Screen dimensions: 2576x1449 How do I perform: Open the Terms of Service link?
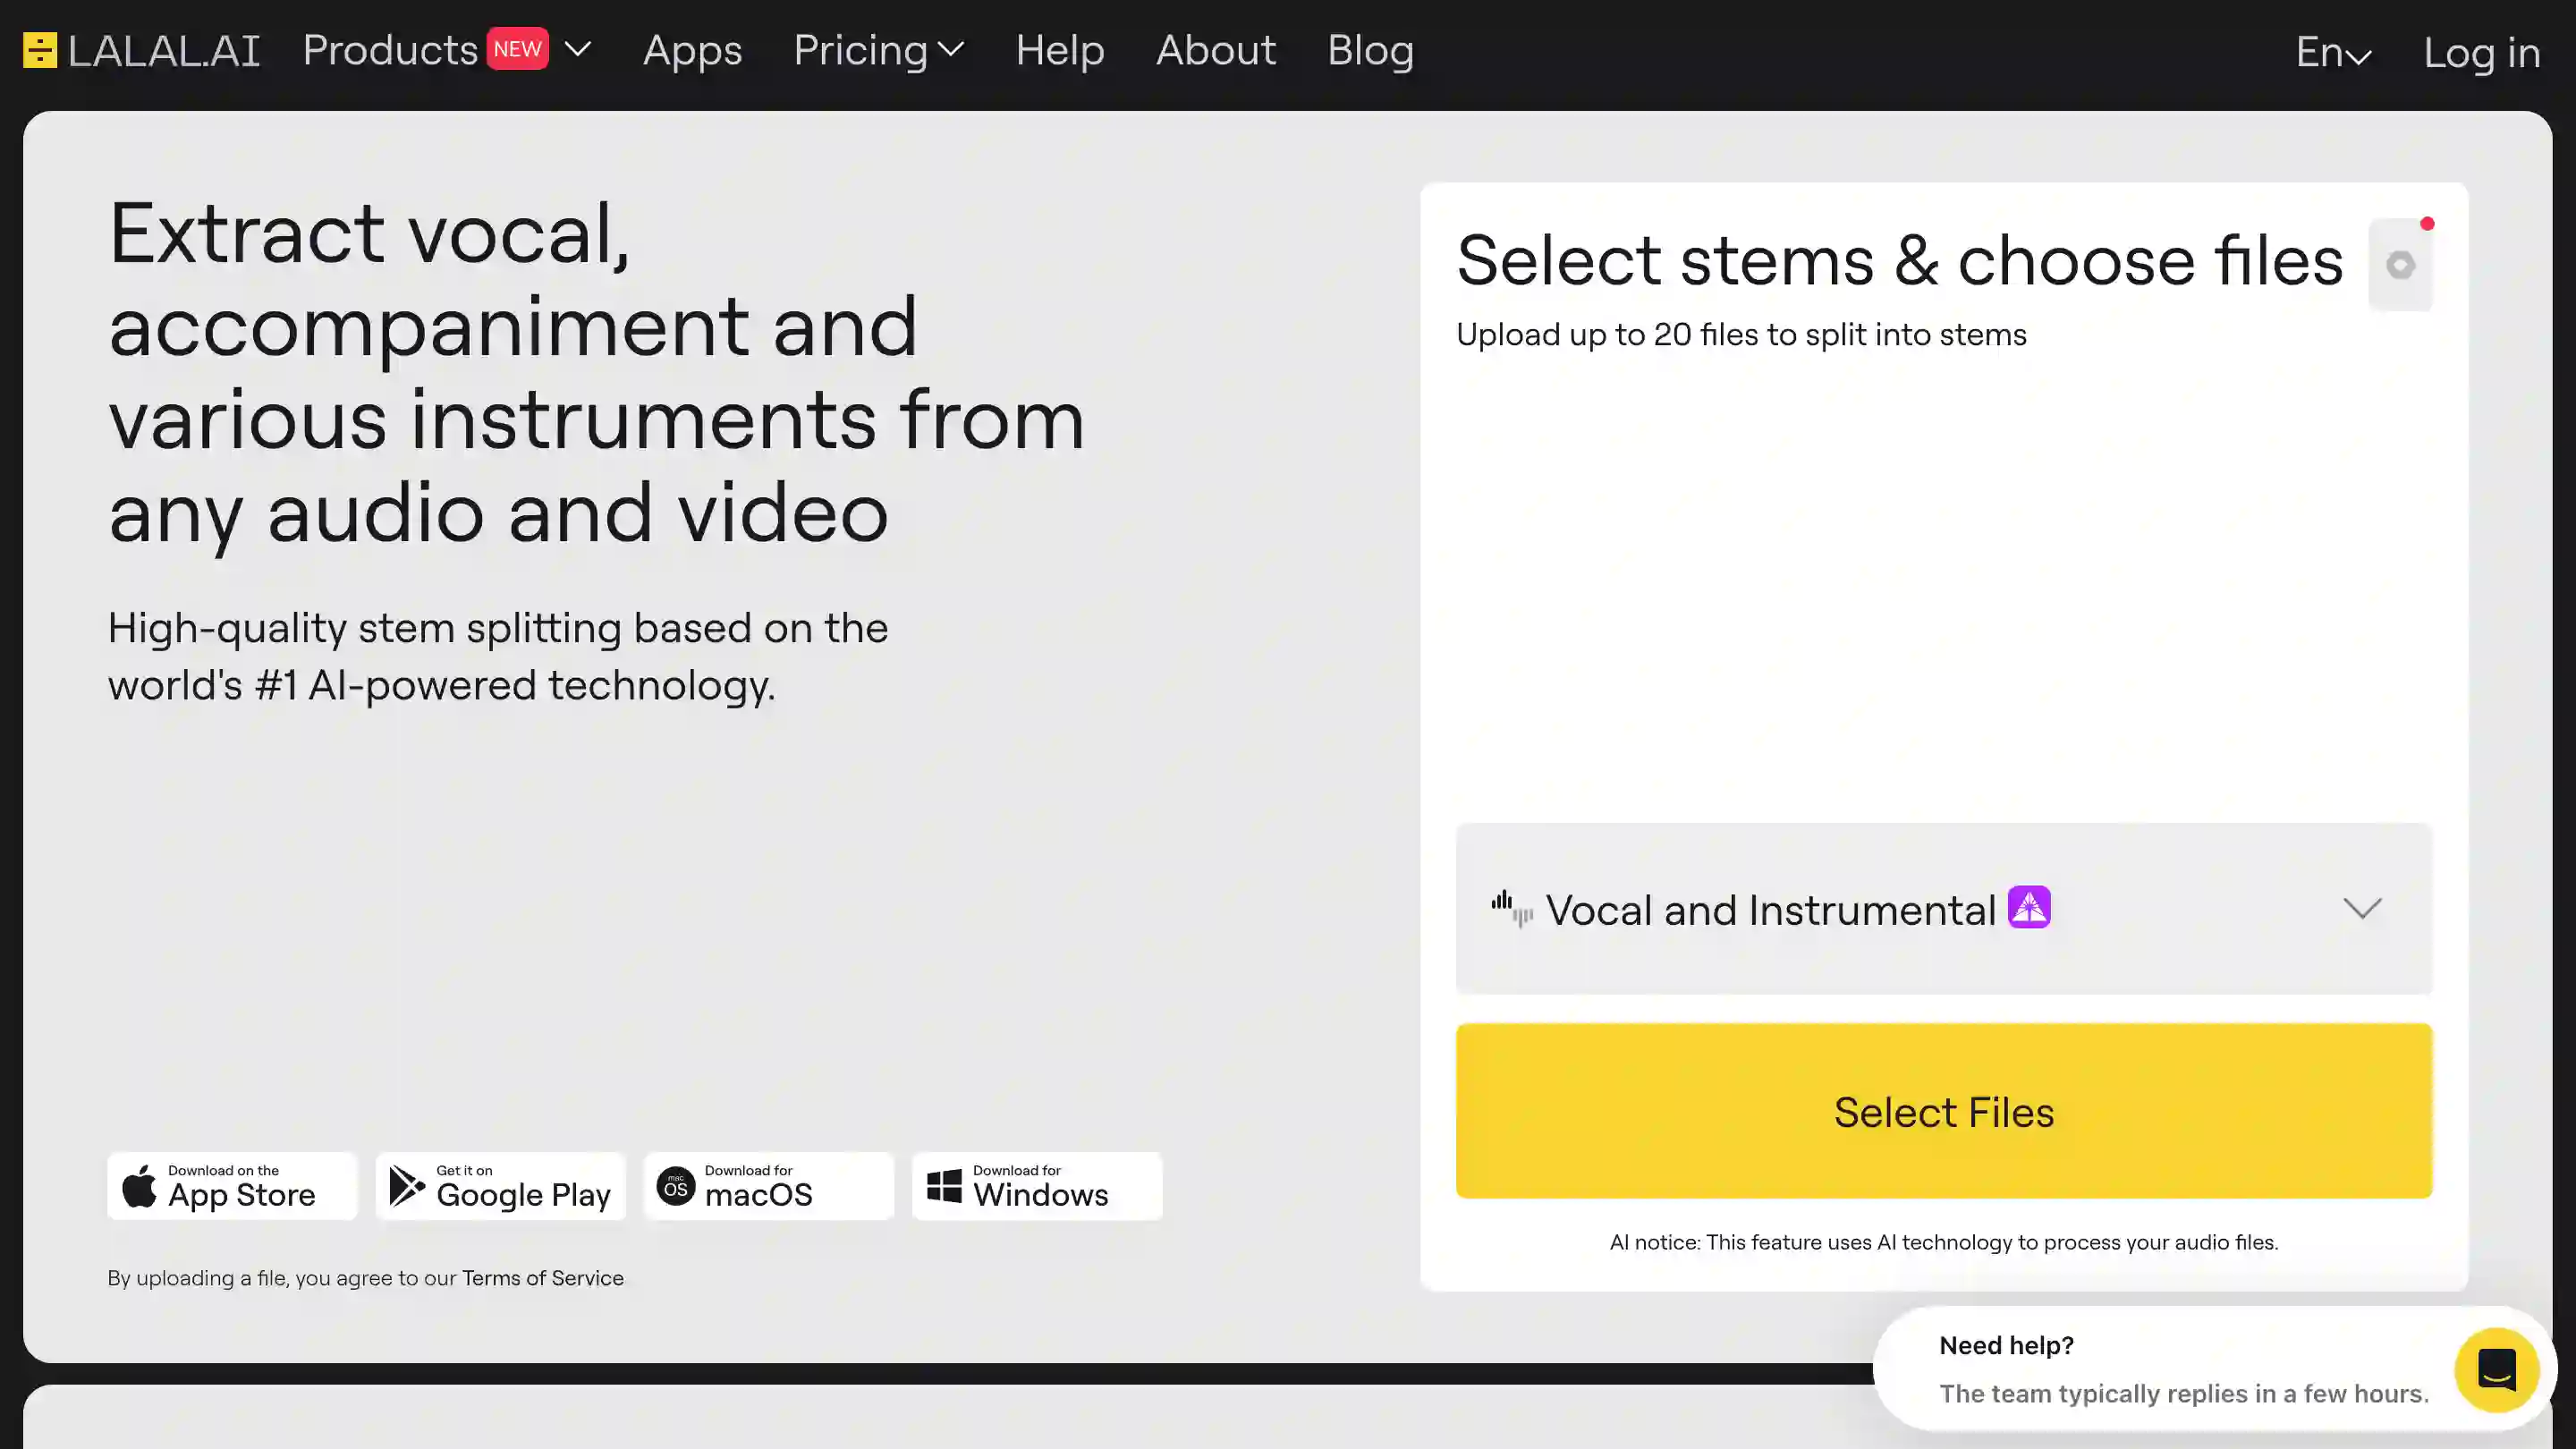(x=542, y=1278)
